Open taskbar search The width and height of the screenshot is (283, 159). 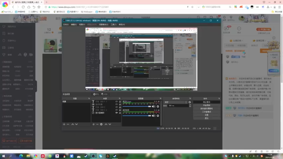pos(11,156)
